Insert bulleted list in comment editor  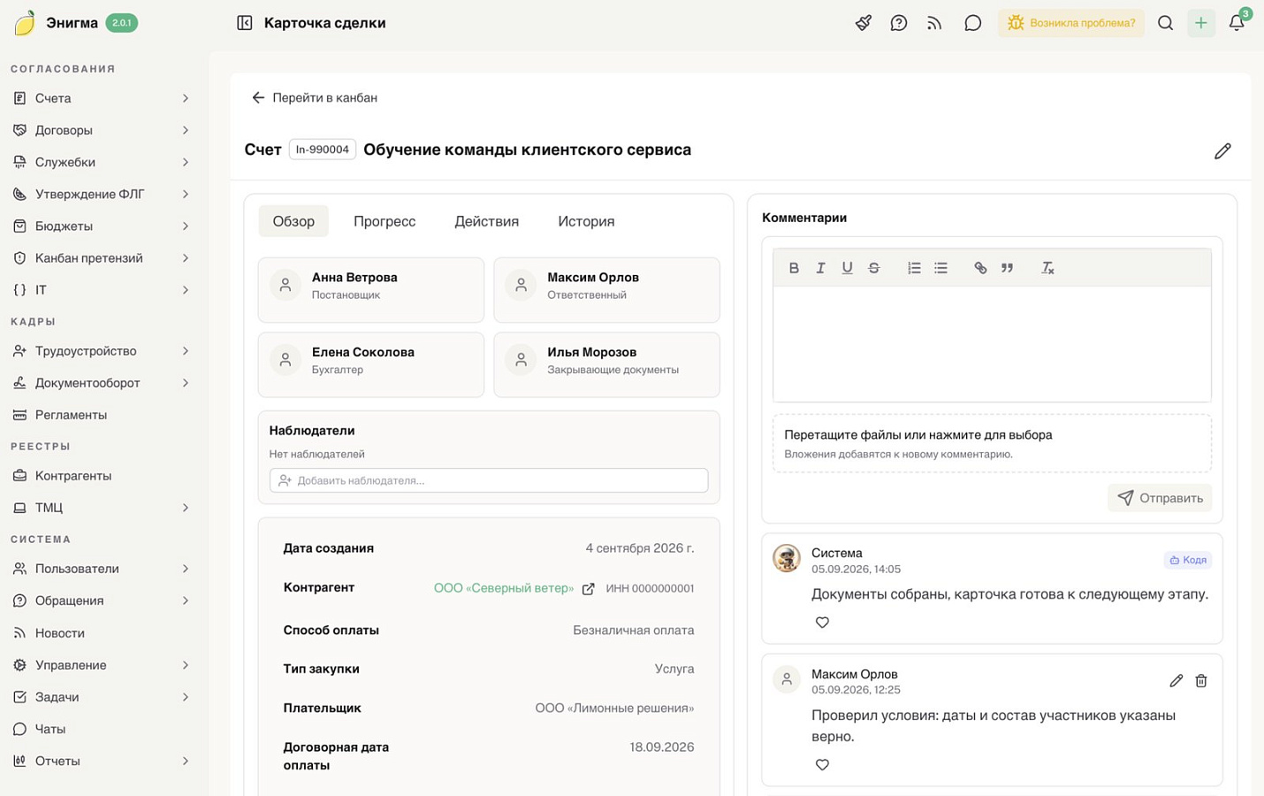pos(940,268)
